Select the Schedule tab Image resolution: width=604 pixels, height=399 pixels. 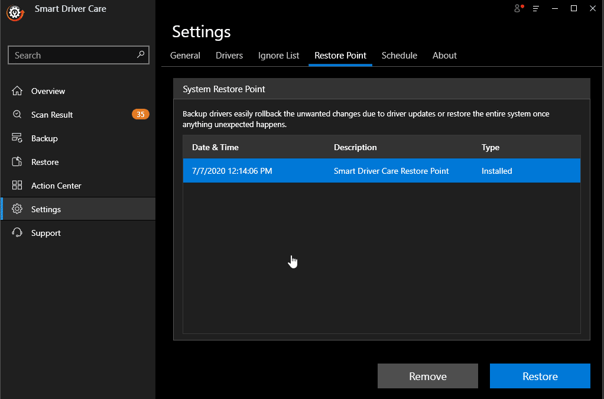pyautogui.click(x=399, y=56)
